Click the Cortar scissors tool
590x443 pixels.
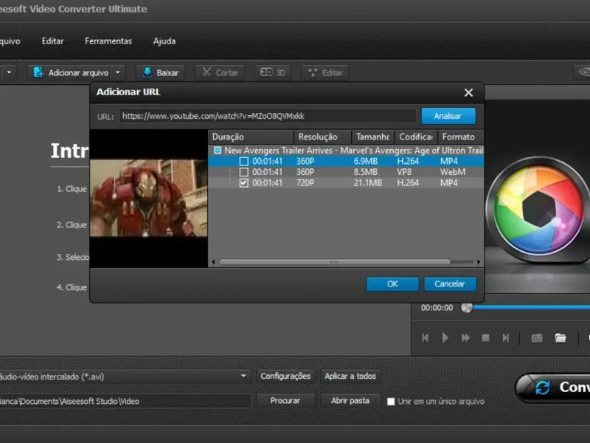(219, 72)
